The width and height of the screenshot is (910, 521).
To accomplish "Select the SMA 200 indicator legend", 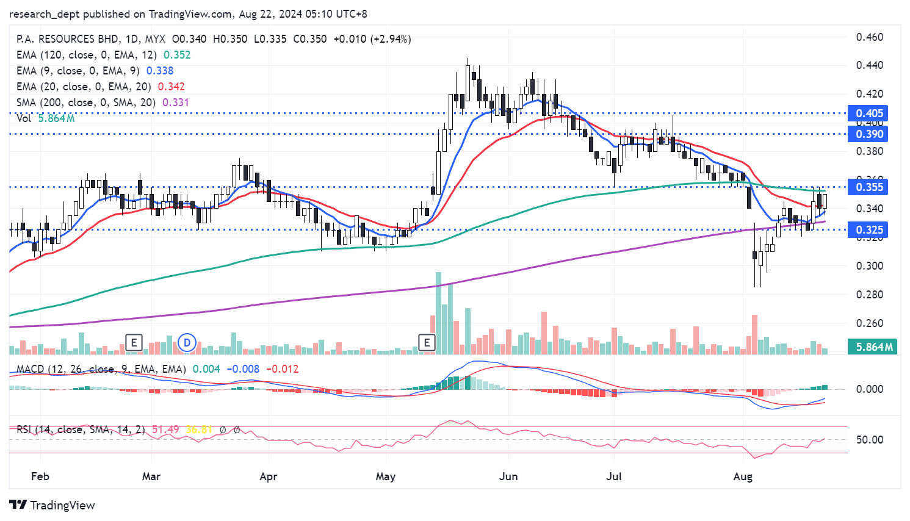I will (85, 102).
